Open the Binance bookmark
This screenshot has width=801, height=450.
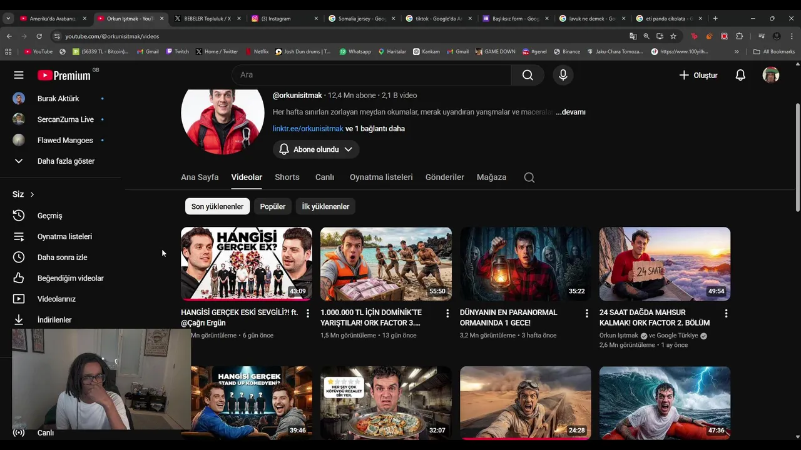tap(566, 51)
